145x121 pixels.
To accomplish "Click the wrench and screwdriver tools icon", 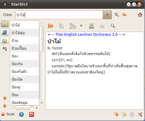I will click(x=140, y=114).
